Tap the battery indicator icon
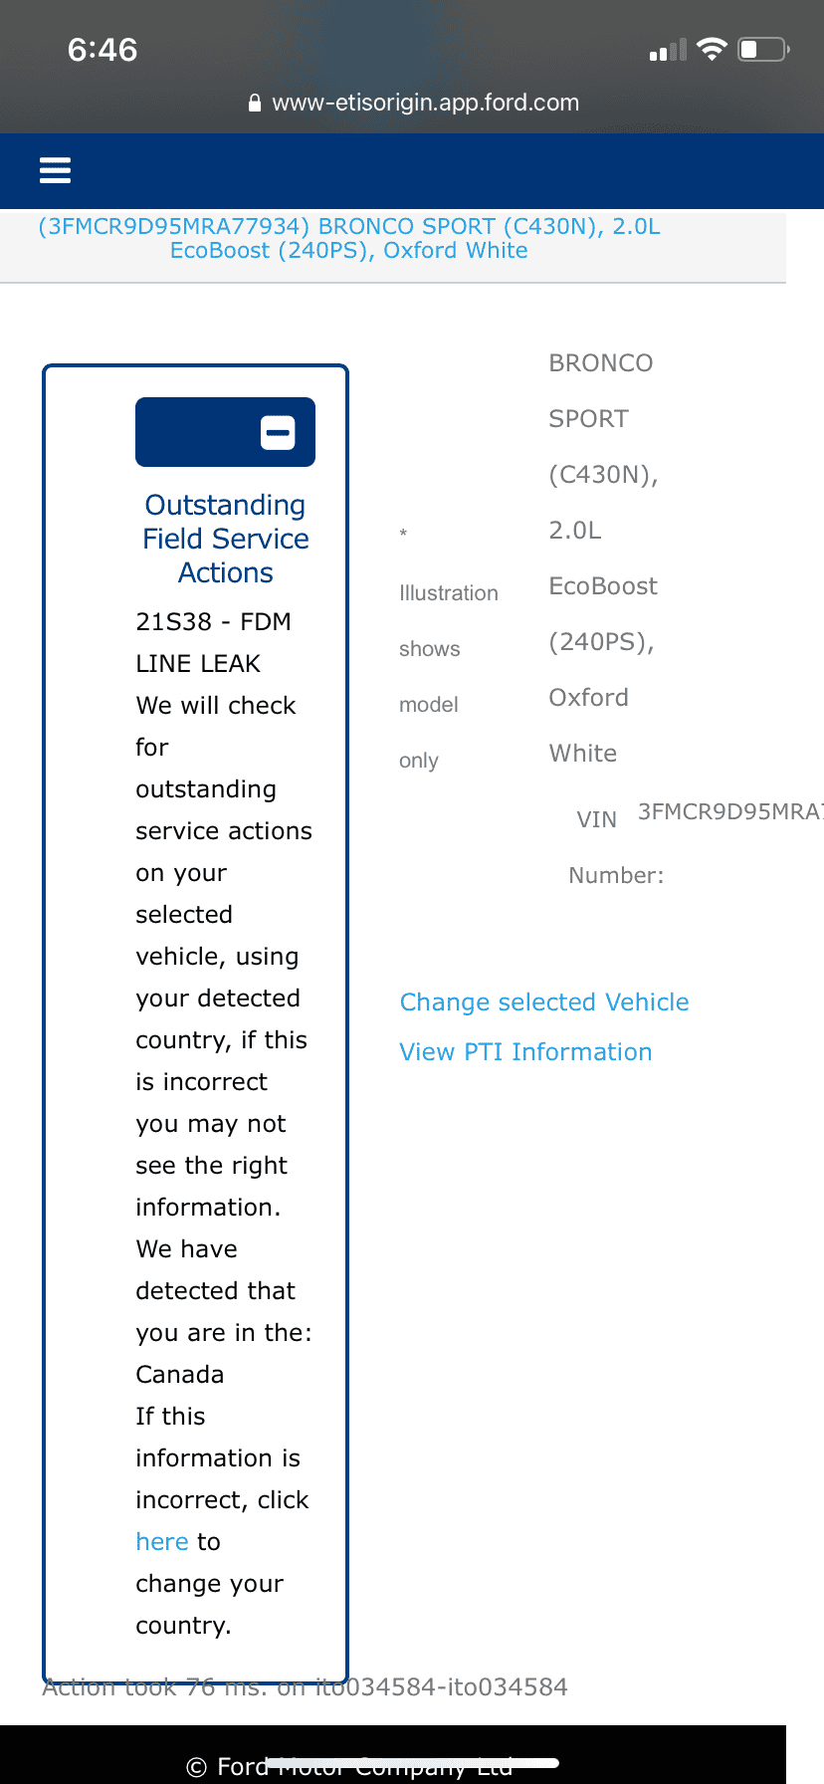This screenshot has height=1784, width=824. 763,49
